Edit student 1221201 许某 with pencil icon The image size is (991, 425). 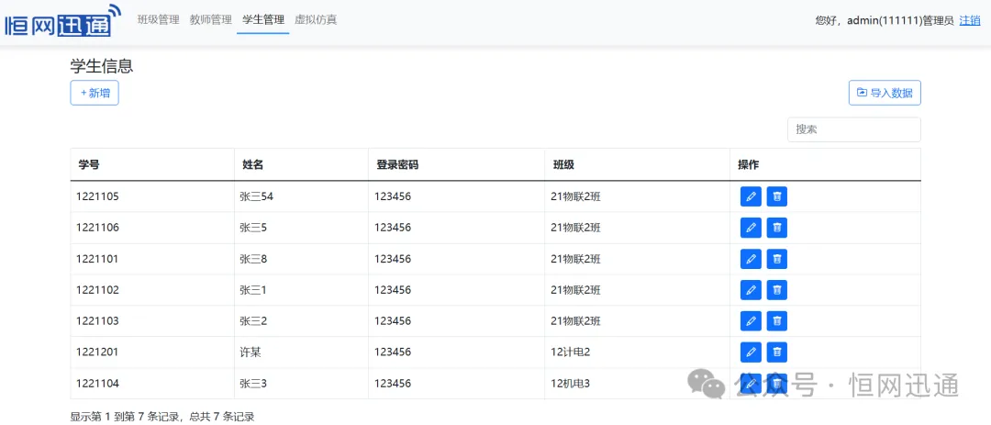(751, 352)
